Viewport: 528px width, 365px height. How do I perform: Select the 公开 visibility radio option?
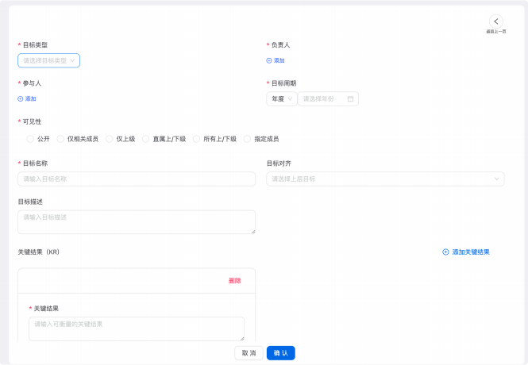pos(31,139)
